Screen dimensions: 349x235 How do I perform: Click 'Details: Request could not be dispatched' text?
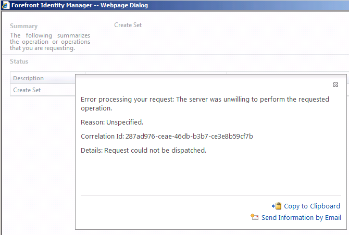[x=143, y=151]
